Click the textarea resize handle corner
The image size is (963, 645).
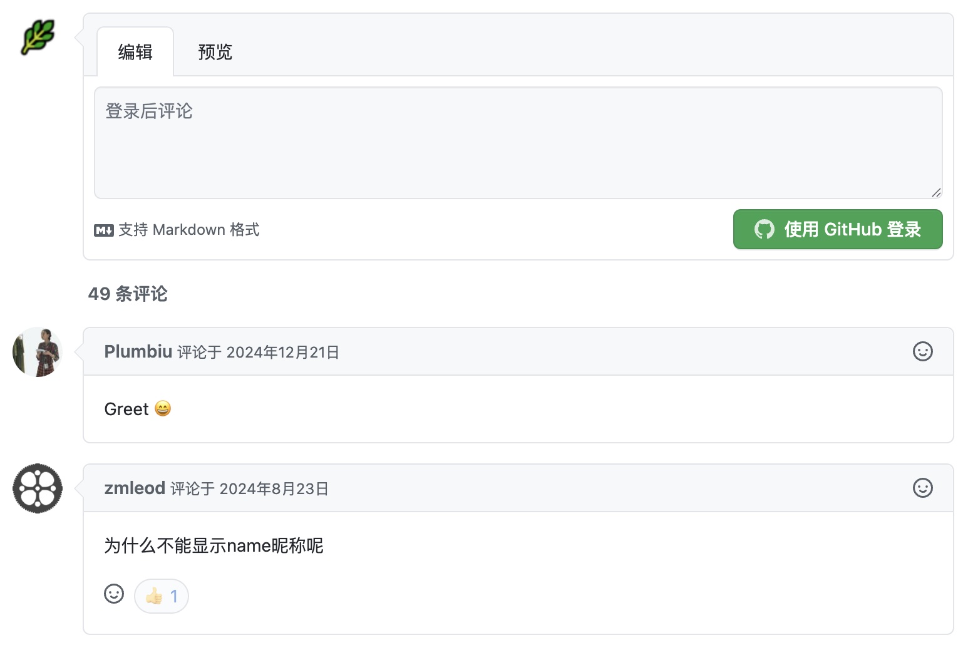tap(936, 193)
